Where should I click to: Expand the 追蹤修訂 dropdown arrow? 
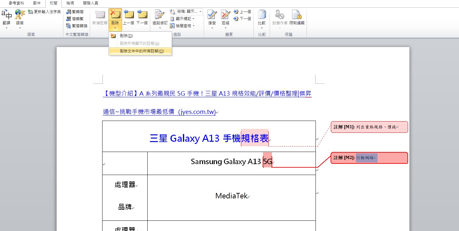coord(160,28)
